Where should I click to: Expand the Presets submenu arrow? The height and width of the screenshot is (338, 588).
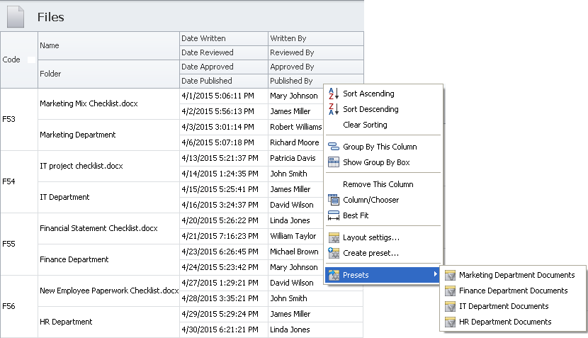tap(435, 275)
